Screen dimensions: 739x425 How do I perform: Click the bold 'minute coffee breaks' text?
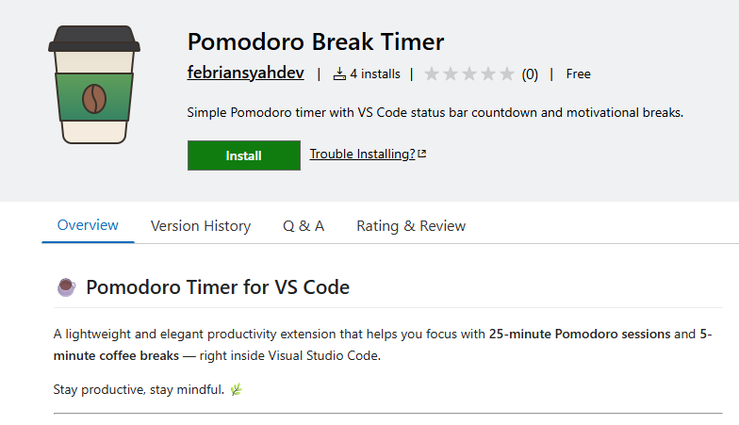click(116, 356)
